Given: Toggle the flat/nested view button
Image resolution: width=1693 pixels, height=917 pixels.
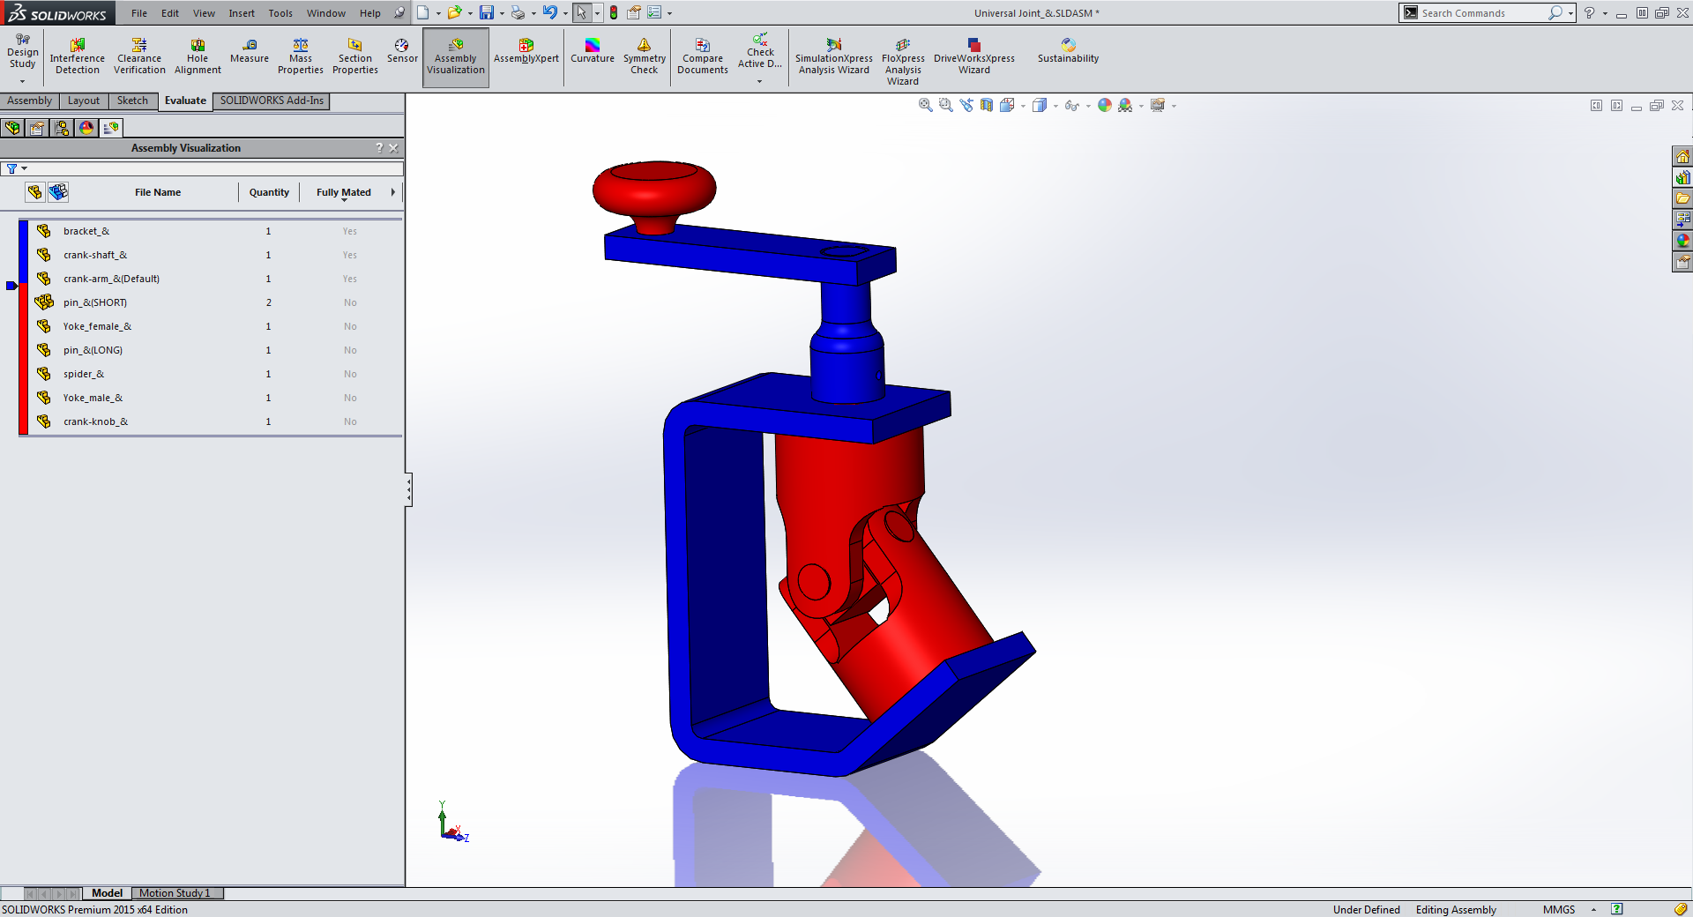Looking at the screenshot, I should coord(34,192).
